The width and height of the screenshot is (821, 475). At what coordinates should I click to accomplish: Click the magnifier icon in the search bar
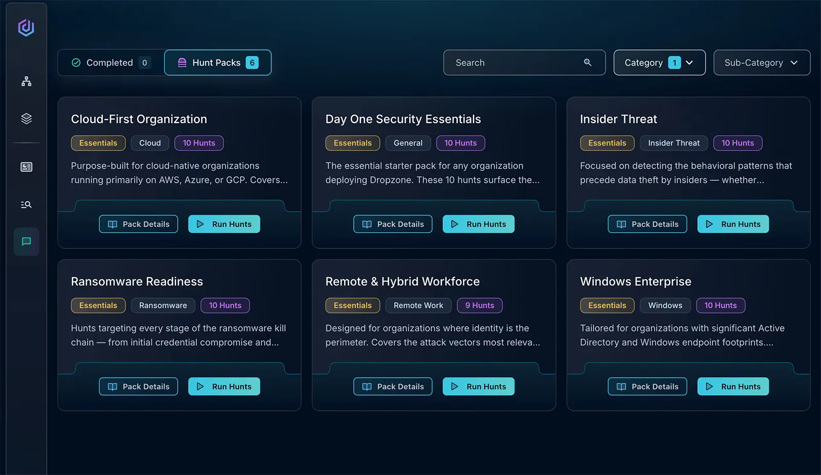[x=588, y=63]
